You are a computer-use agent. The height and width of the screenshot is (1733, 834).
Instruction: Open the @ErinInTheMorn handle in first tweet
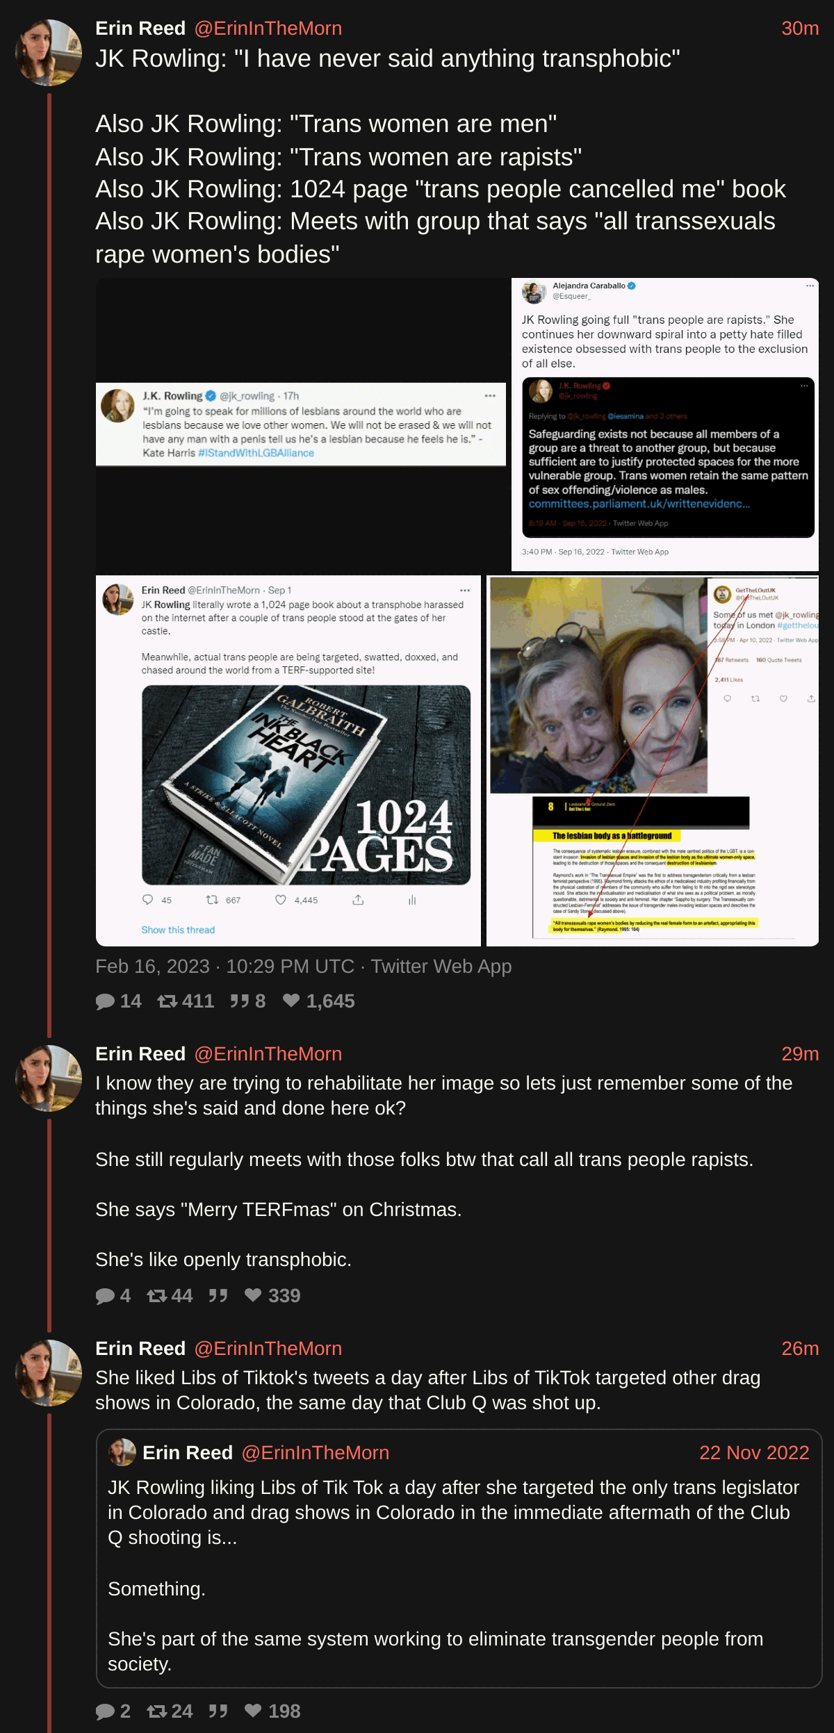click(268, 28)
